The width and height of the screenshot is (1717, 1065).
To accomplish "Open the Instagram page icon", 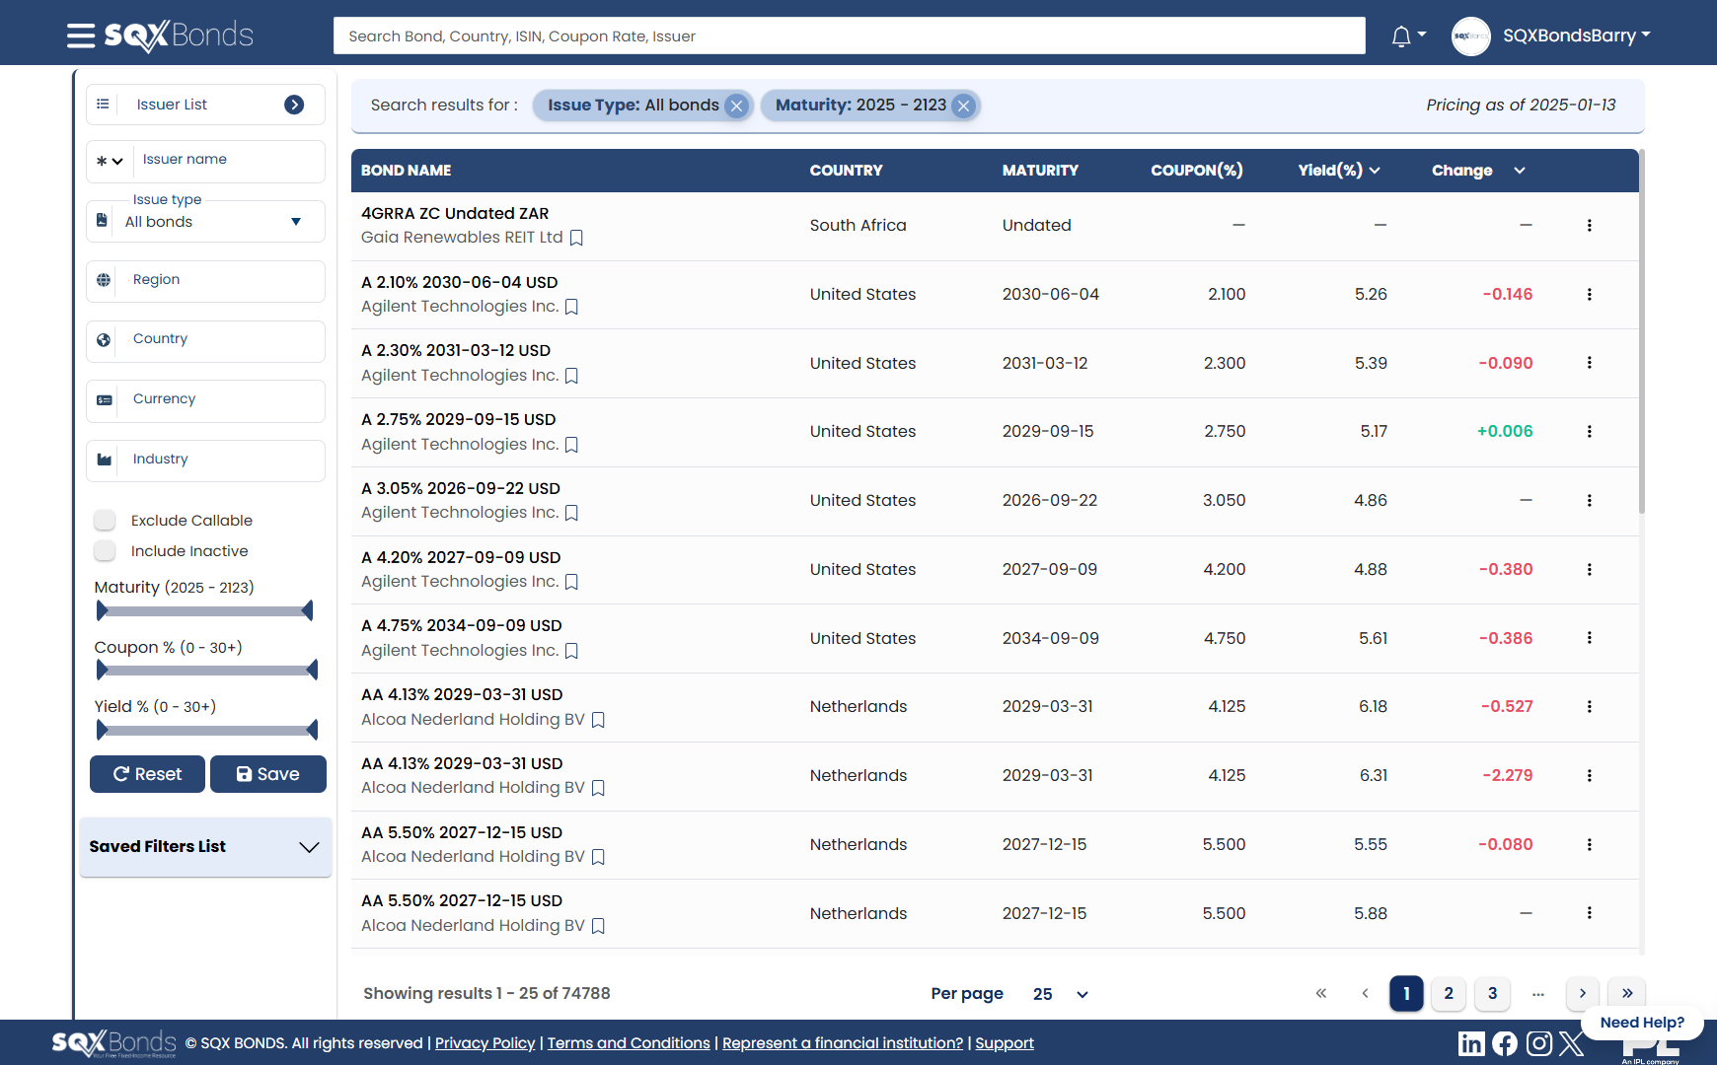I will point(1539,1043).
